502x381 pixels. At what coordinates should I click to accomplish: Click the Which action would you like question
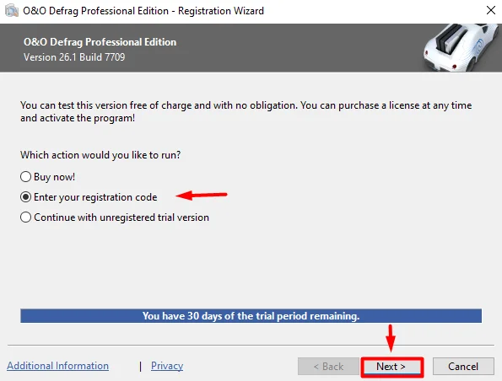[100, 155]
